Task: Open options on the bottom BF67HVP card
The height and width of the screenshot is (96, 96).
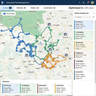Action: tap(52, 86)
